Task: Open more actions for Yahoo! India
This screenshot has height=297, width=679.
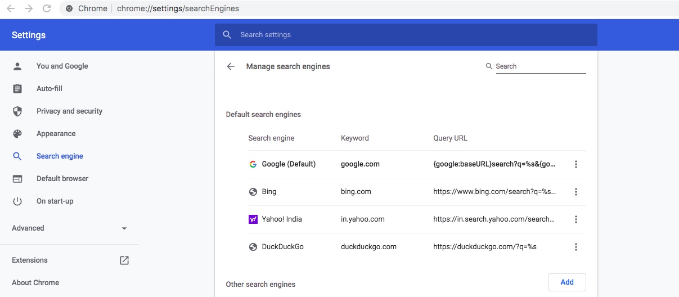Action: point(575,219)
